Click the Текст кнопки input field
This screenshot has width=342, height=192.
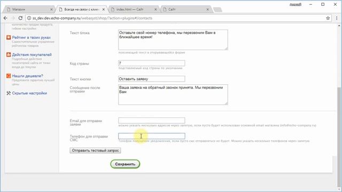pos(152,79)
